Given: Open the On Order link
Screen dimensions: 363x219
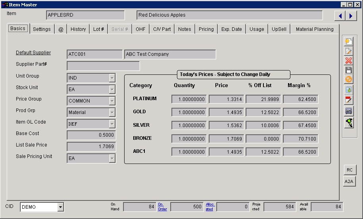Looking at the screenshot, I should pos(162,207).
